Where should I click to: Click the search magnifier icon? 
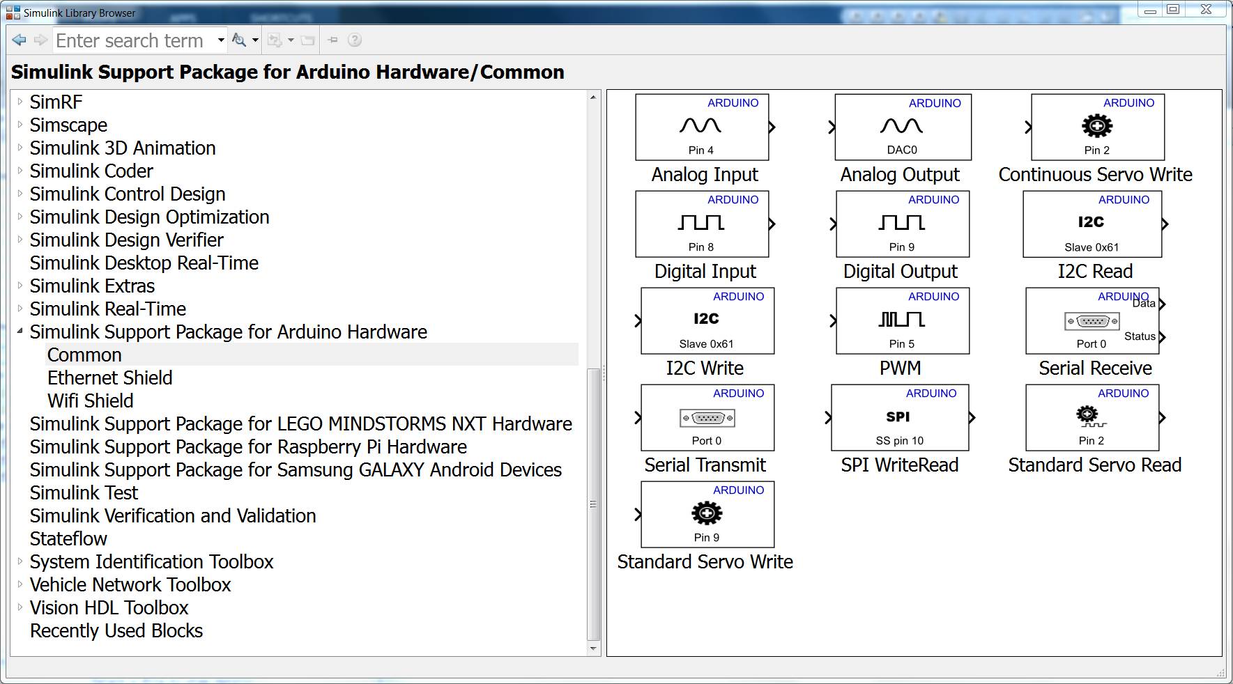coord(239,40)
